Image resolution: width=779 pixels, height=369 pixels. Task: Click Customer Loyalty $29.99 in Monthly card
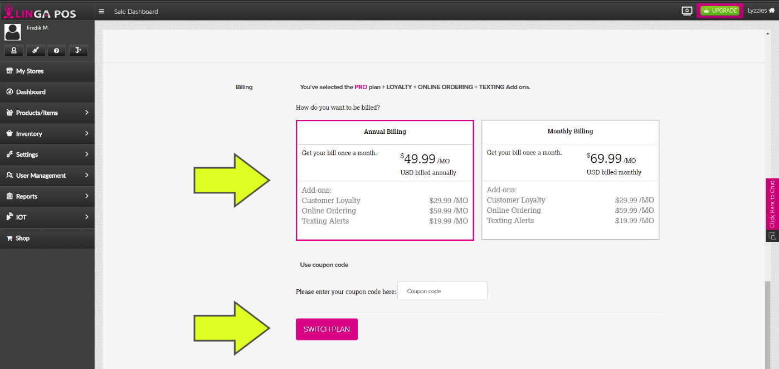click(571, 200)
